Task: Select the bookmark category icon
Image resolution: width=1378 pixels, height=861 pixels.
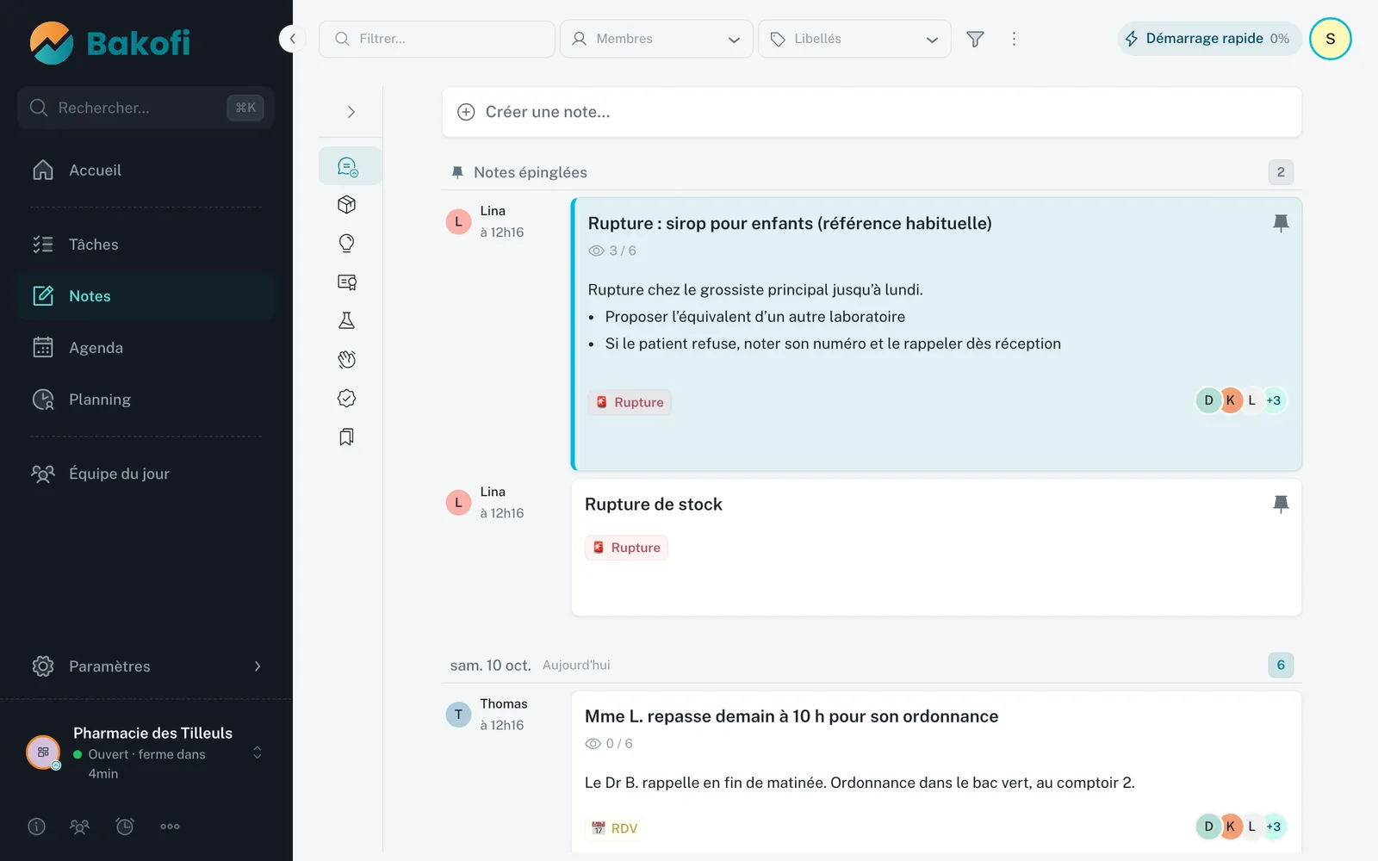Action: point(347,437)
